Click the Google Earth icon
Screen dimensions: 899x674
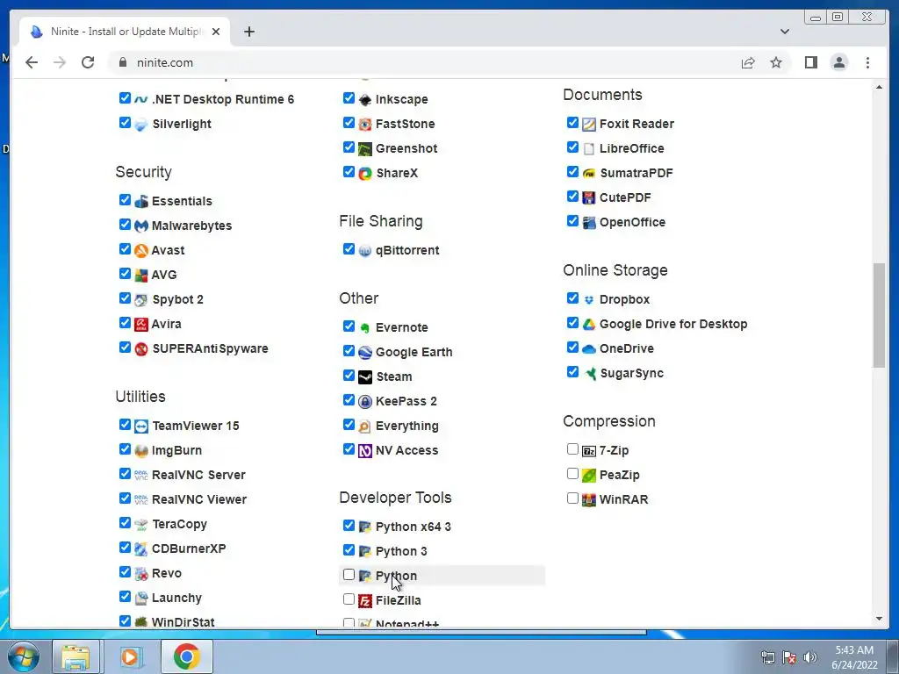tap(365, 353)
